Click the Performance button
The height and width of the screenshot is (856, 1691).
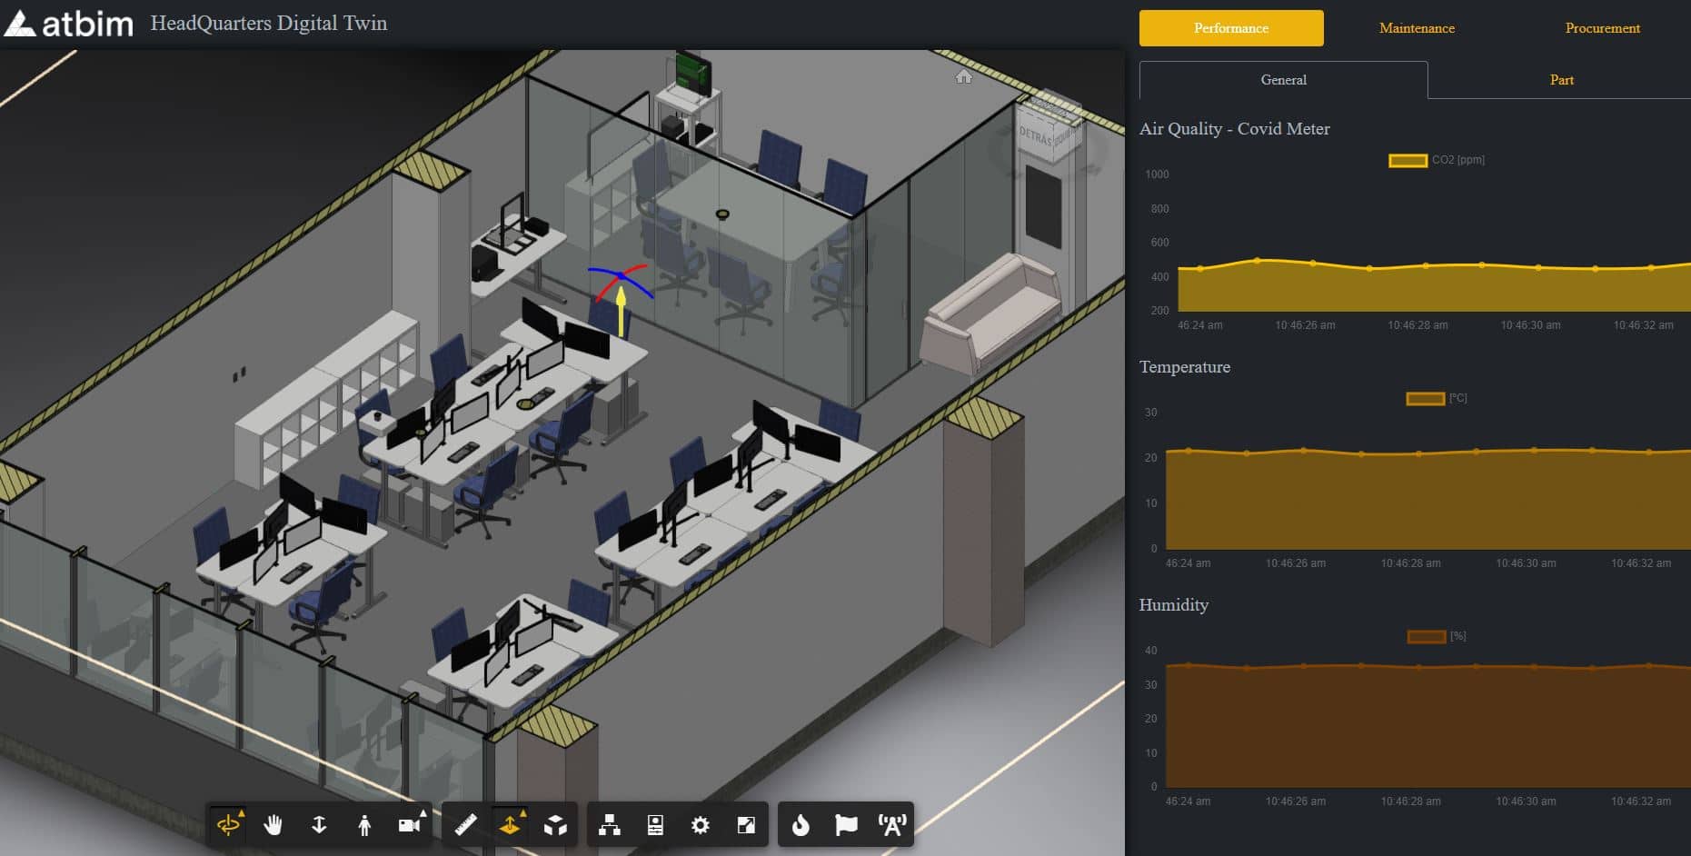(x=1231, y=28)
